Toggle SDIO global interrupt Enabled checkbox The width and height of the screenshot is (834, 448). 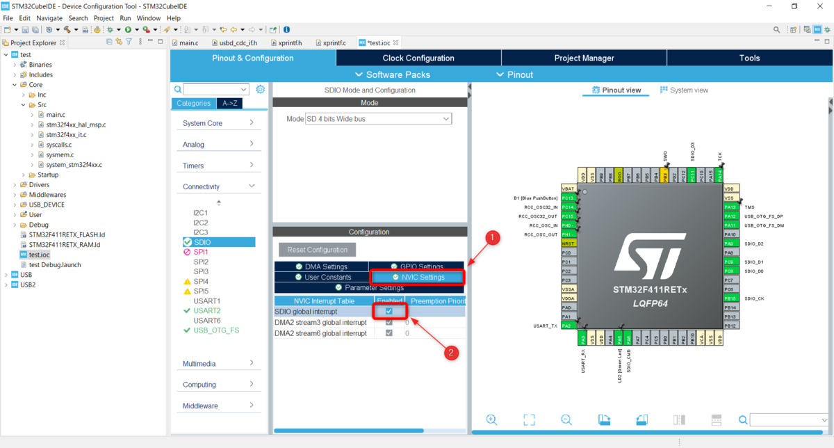[389, 311]
